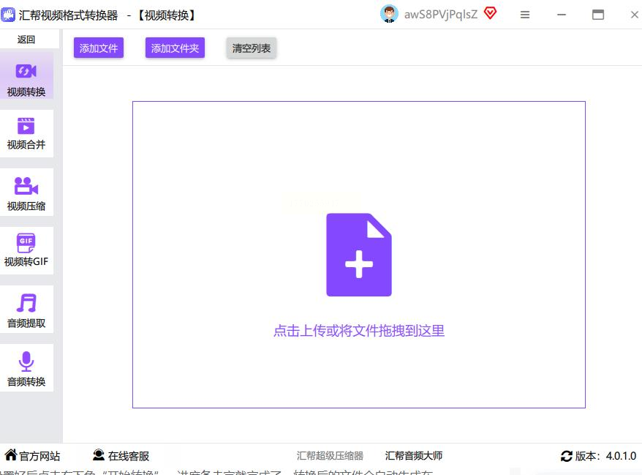Open the Official Website (官方网站) link
This screenshot has height=475, width=642.
coord(33,456)
